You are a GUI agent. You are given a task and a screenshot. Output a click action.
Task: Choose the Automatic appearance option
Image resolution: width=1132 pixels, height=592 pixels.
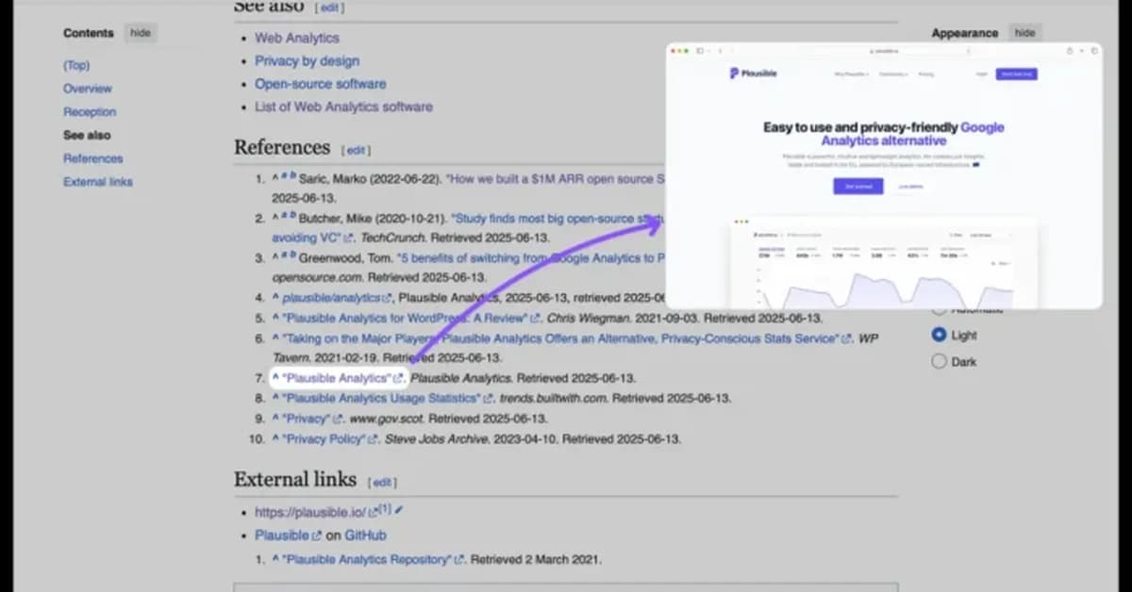coord(939,308)
